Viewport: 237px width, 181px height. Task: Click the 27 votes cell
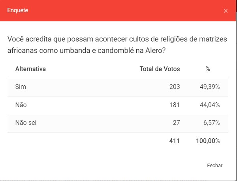176,123
